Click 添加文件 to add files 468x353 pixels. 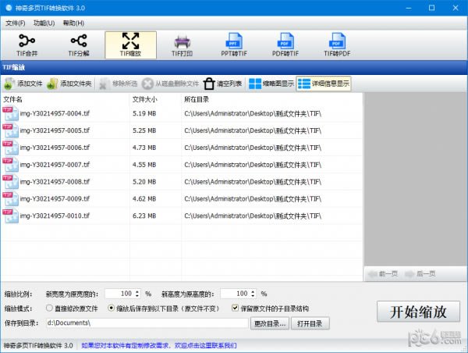pyautogui.click(x=23, y=84)
